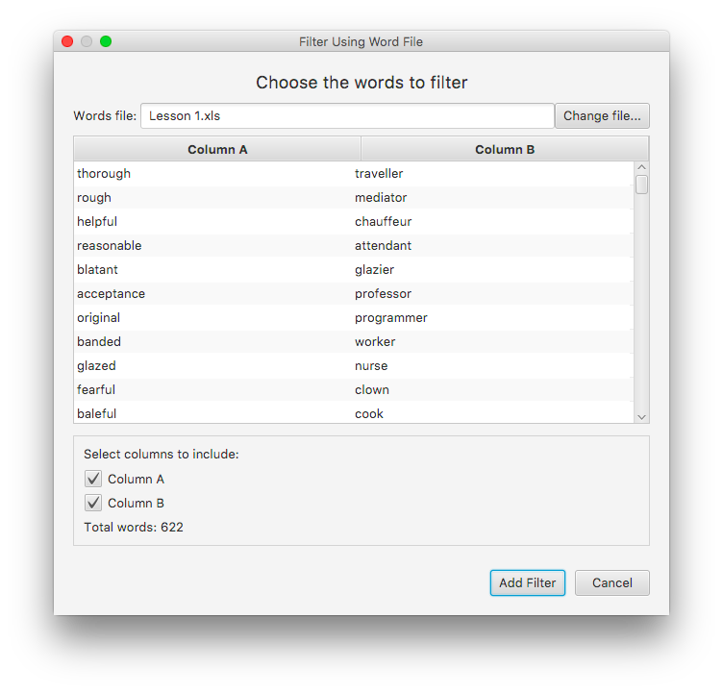Click the Add Filter button
This screenshot has height=692, width=723.
(528, 582)
